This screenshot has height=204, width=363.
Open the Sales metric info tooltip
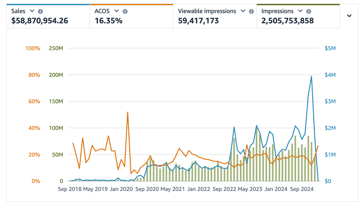(40, 11)
